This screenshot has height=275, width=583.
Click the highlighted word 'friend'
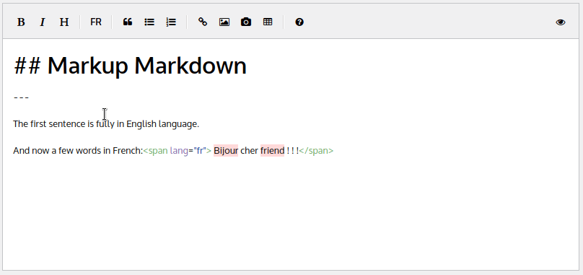[272, 151]
